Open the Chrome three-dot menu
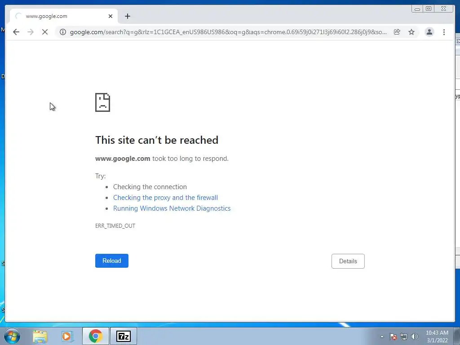The height and width of the screenshot is (345, 460). (x=444, y=32)
